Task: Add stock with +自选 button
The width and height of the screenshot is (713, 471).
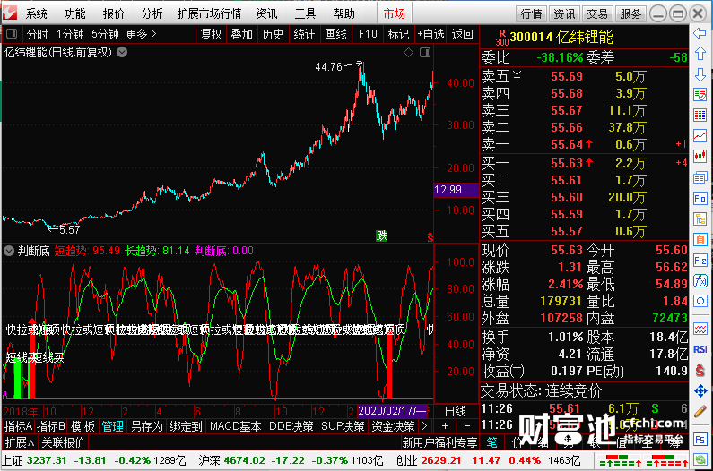Action: 430,34
